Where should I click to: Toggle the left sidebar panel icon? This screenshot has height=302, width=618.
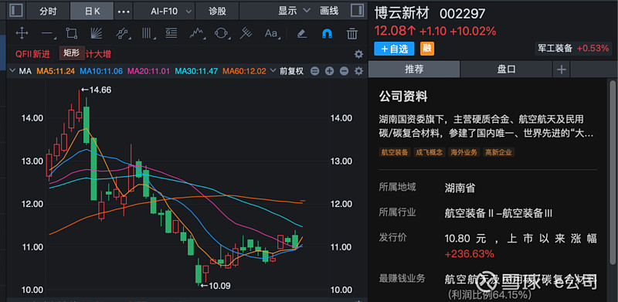[15, 11]
